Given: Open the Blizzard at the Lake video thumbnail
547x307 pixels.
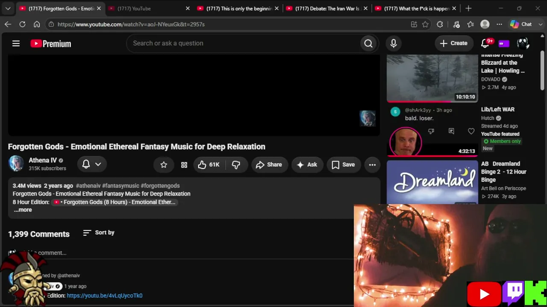Looking at the screenshot, I should pyautogui.click(x=432, y=78).
